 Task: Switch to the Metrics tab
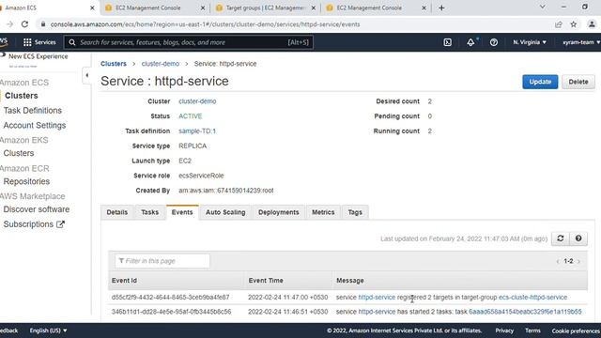(x=323, y=212)
